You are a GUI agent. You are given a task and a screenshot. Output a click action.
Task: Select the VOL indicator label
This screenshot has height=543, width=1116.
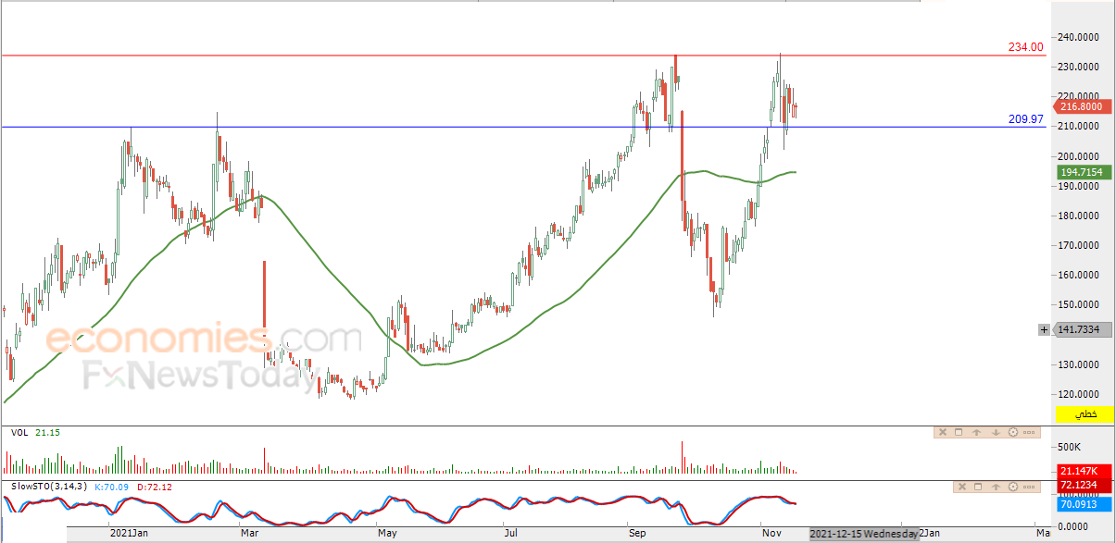[x=19, y=432]
